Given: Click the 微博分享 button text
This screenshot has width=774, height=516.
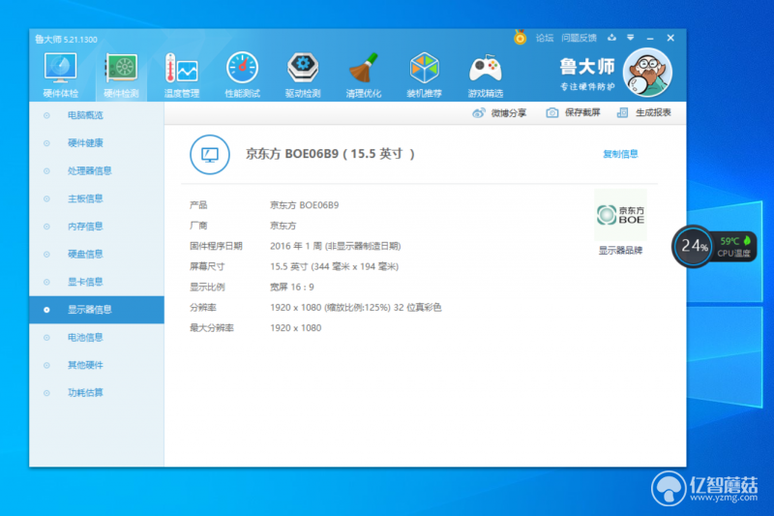Looking at the screenshot, I should pos(509,113).
